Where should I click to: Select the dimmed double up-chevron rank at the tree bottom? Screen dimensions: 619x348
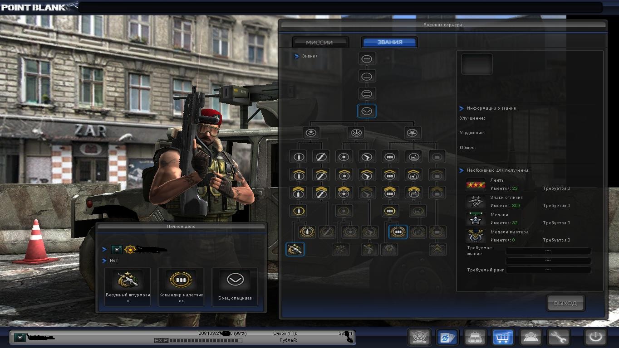coord(437,249)
